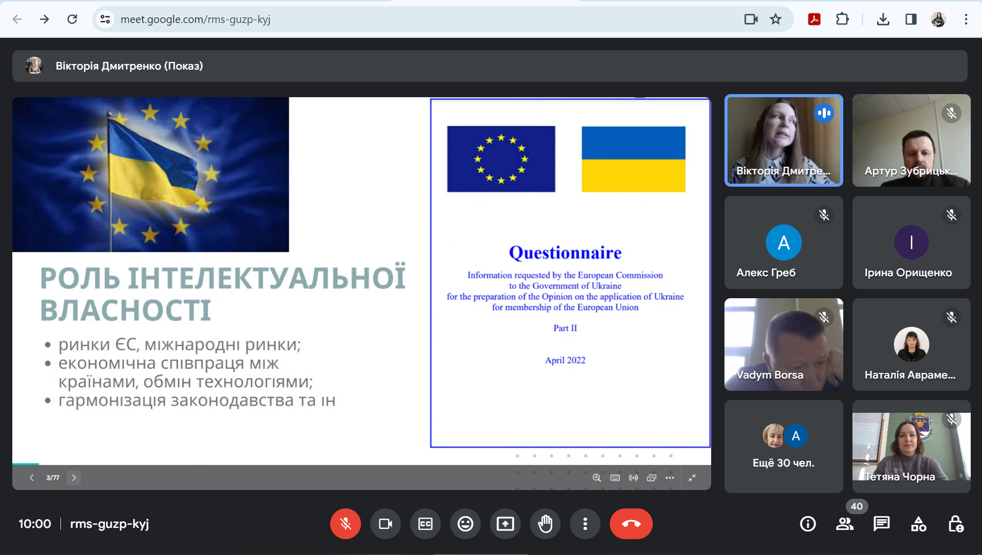Open the 'Ещё 30 чел.' participants tile

(783, 447)
